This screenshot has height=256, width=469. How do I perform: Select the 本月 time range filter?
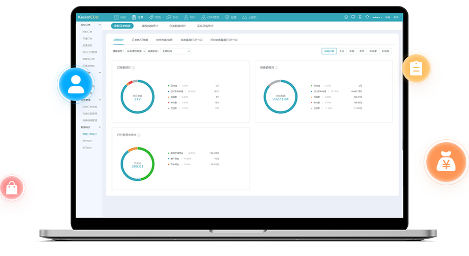click(362, 51)
